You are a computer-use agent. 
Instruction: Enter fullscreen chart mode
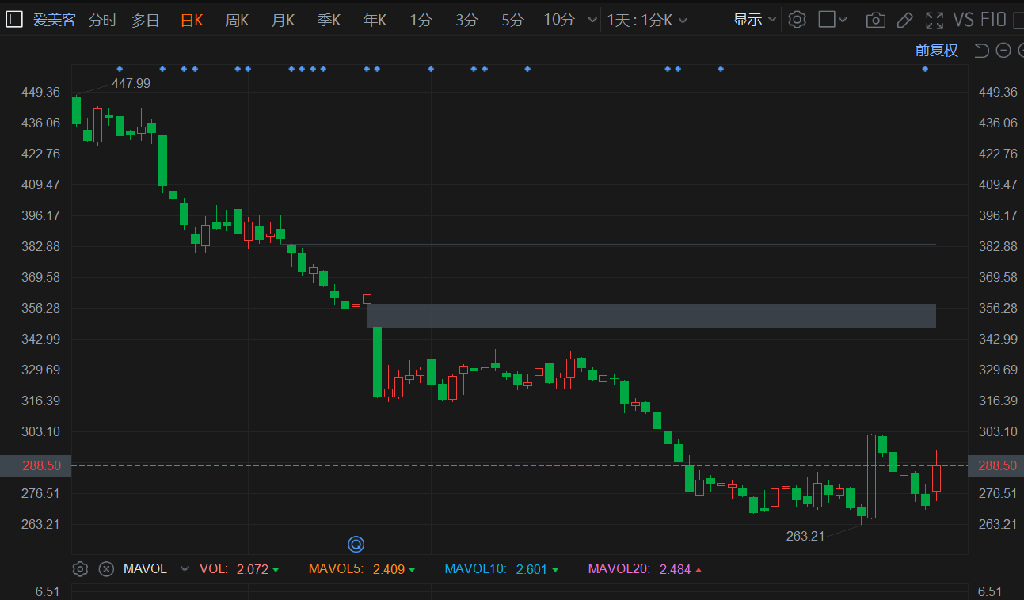click(x=935, y=20)
